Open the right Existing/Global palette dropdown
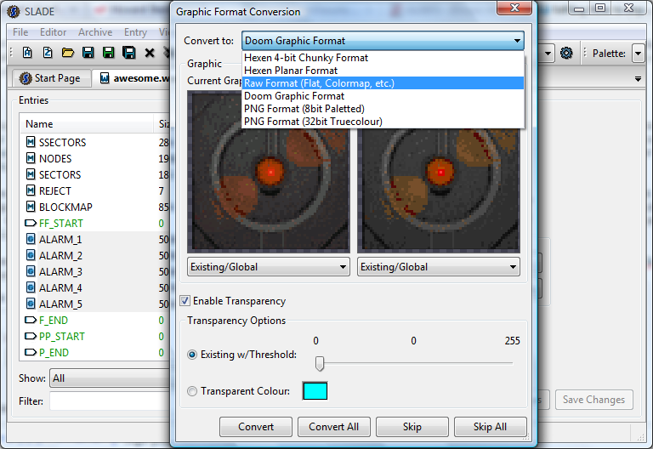Screen dimensions: 653x449 pos(439,267)
